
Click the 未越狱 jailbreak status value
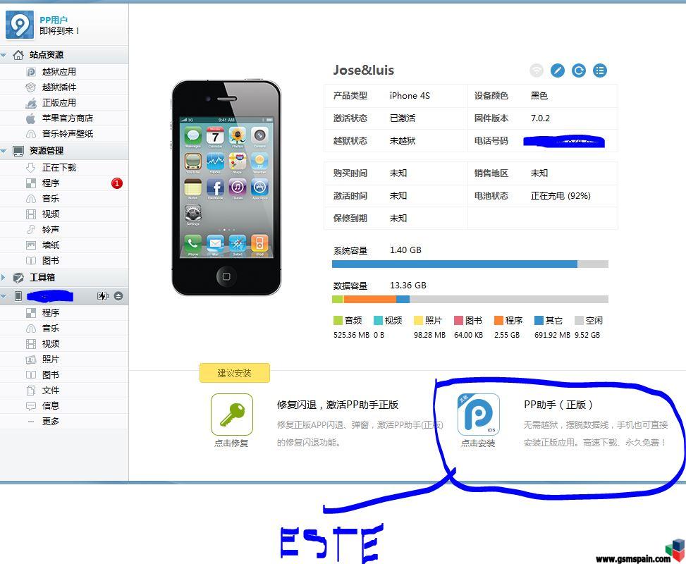[403, 140]
